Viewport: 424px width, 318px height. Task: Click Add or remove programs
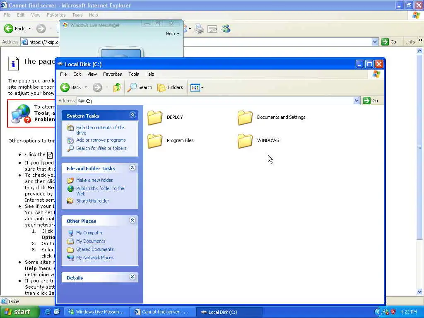coord(101,140)
